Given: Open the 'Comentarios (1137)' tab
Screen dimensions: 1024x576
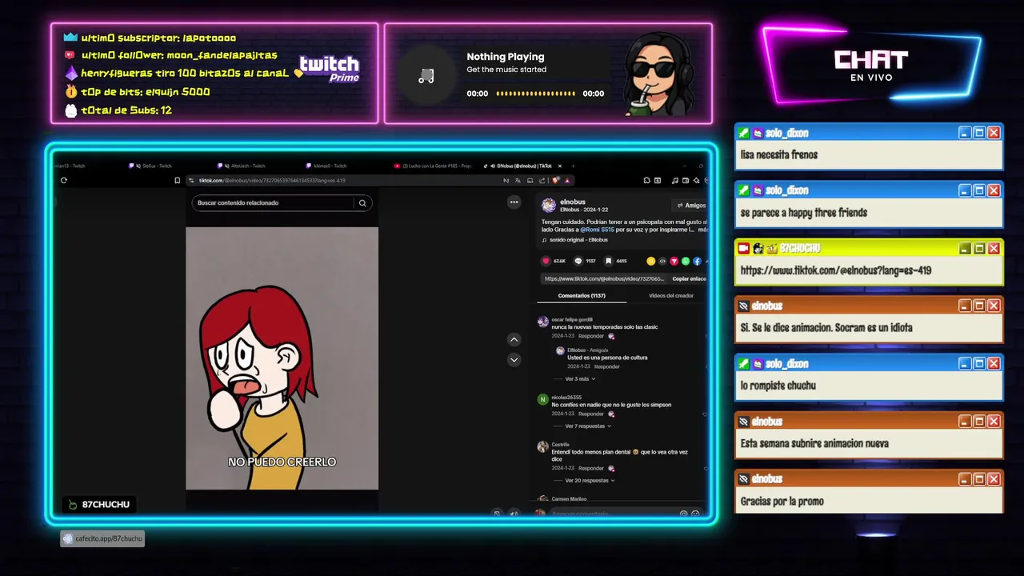Looking at the screenshot, I should pyautogui.click(x=582, y=296).
